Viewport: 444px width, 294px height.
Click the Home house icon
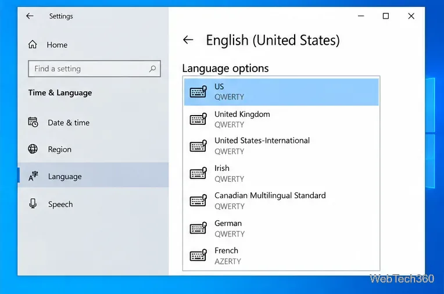[x=33, y=45]
